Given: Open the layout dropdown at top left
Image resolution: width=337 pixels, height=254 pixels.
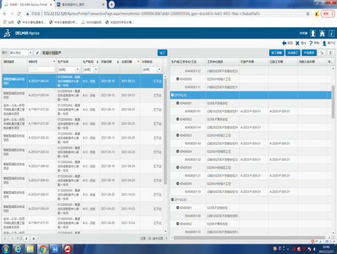Looking at the screenshot, I should (21, 53).
